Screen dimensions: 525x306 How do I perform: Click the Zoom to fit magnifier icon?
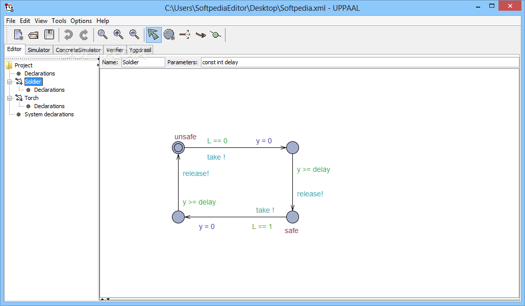tap(103, 35)
